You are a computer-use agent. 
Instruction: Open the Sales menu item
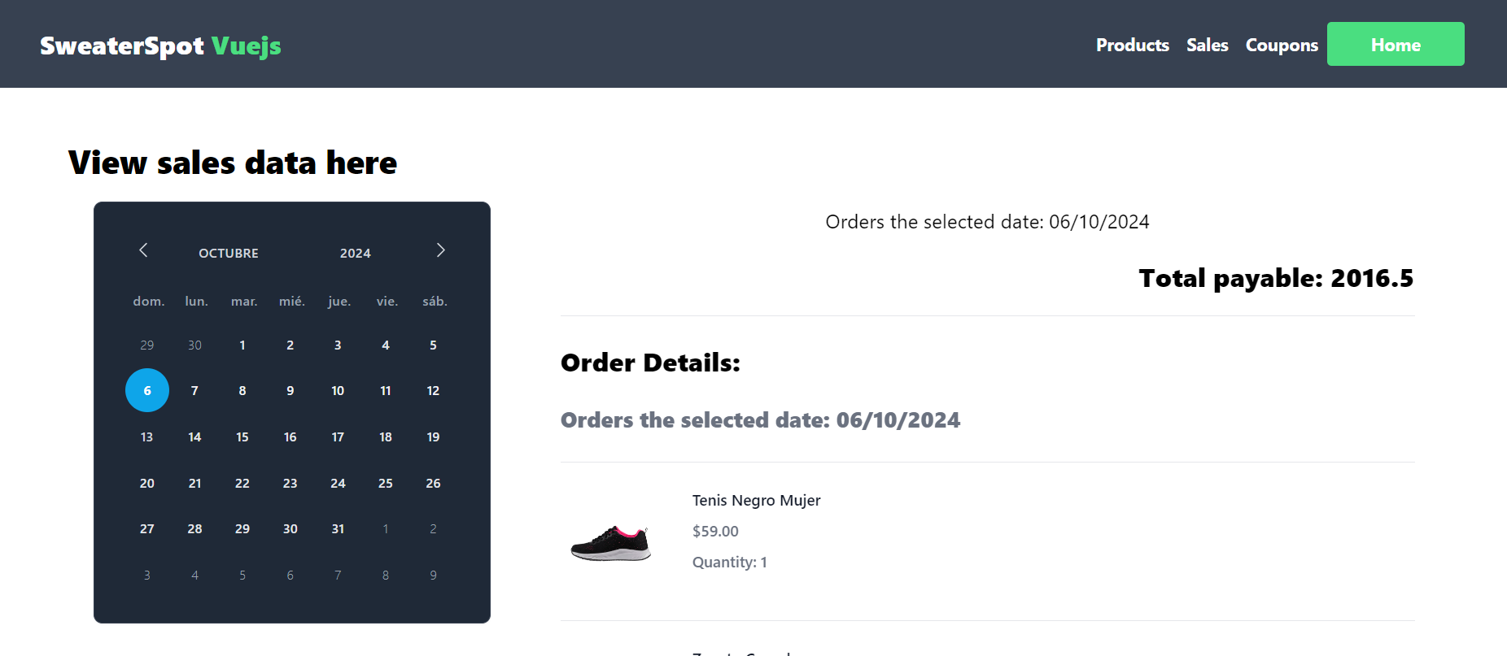click(x=1207, y=46)
